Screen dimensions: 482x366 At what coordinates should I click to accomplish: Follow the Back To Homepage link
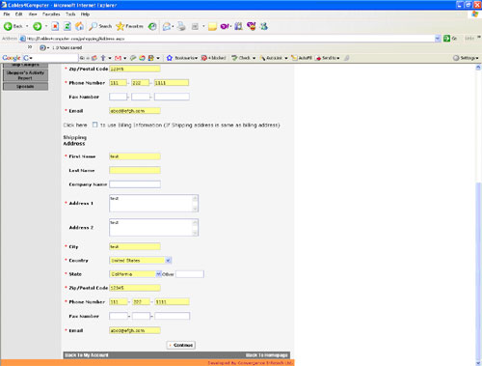(x=267, y=355)
